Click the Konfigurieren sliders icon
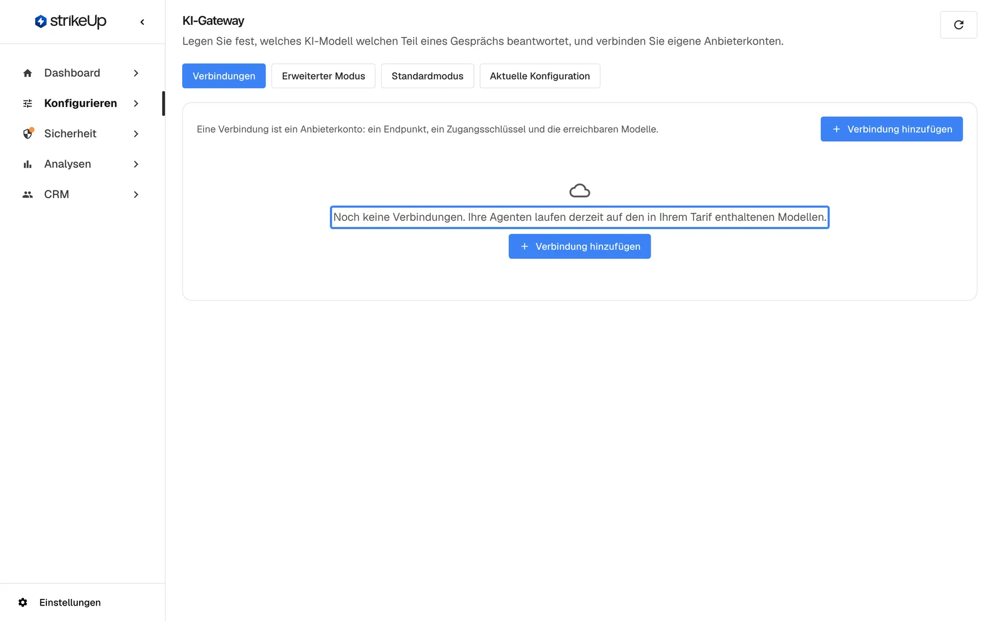Viewport: 994px width, 621px height. (28, 103)
